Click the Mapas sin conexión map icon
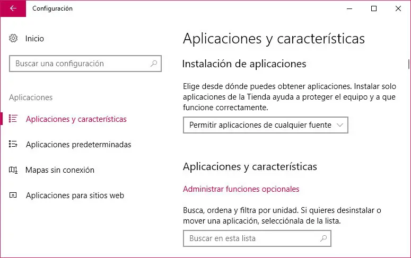This screenshot has width=411, height=258. (14, 170)
